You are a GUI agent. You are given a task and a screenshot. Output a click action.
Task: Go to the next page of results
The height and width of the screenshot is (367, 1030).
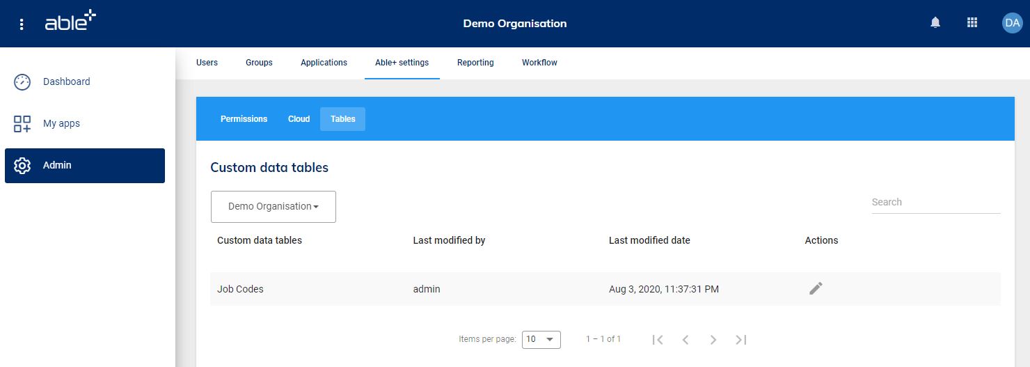(713, 340)
